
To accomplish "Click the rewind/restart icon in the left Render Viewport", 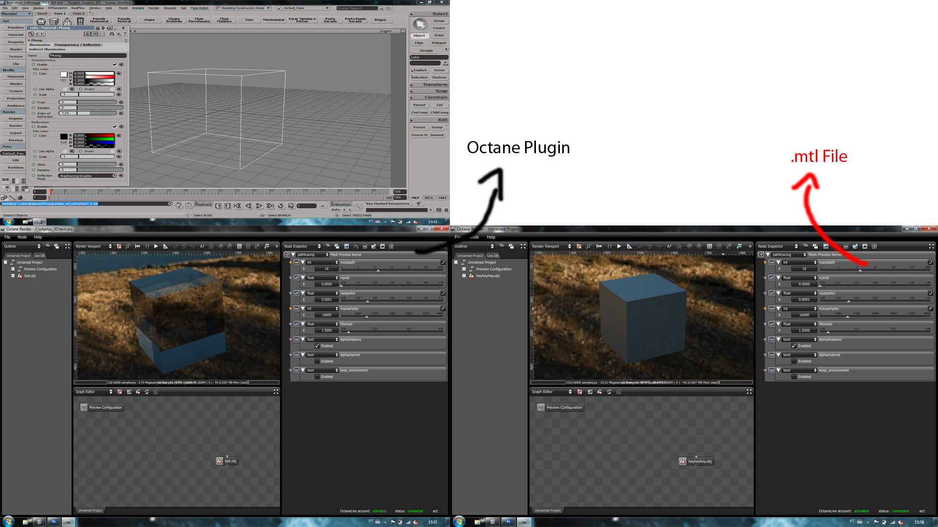I will pos(138,246).
